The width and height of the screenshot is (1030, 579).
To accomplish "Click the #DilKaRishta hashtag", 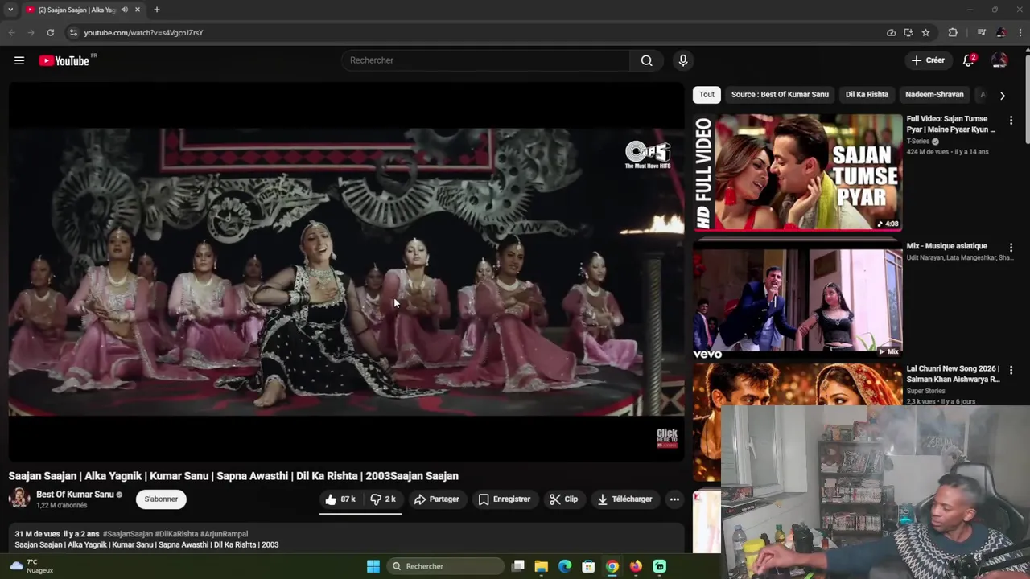I will pyautogui.click(x=176, y=534).
